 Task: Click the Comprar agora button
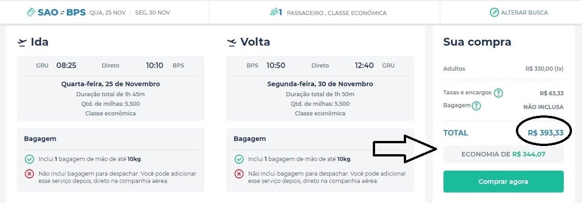pos(503,182)
